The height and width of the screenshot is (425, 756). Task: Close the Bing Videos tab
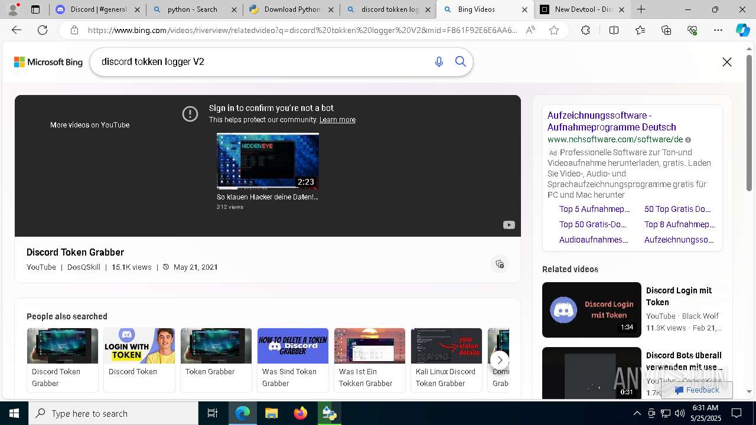524,9
